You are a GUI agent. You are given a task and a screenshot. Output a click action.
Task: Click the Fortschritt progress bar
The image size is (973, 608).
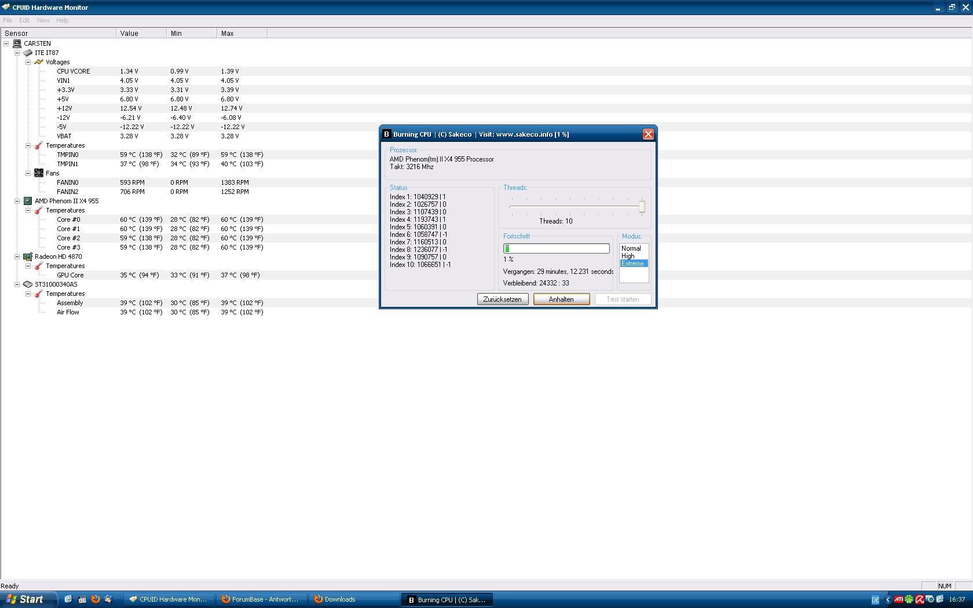pyautogui.click(x=556, y=248)
